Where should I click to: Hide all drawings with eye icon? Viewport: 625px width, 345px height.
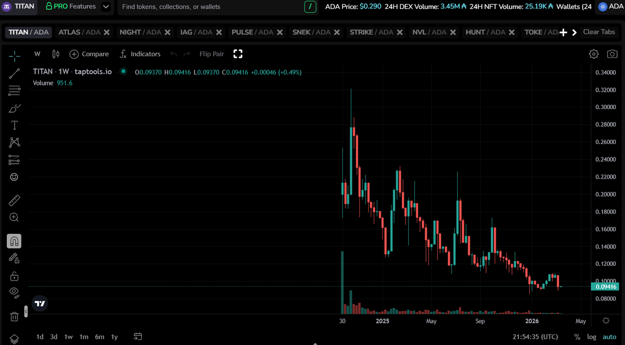15,292
